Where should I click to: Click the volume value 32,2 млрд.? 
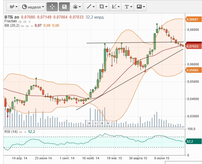95,17
